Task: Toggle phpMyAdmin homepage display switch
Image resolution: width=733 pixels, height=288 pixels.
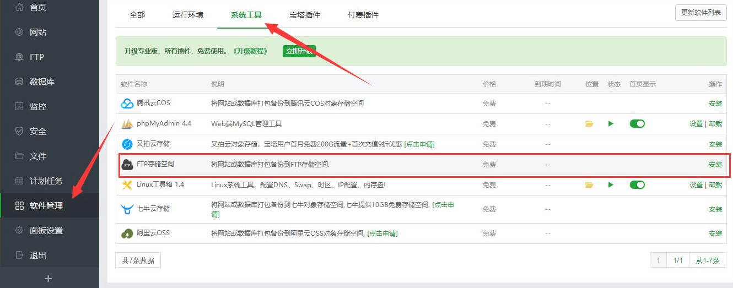Action: (637, 124)
